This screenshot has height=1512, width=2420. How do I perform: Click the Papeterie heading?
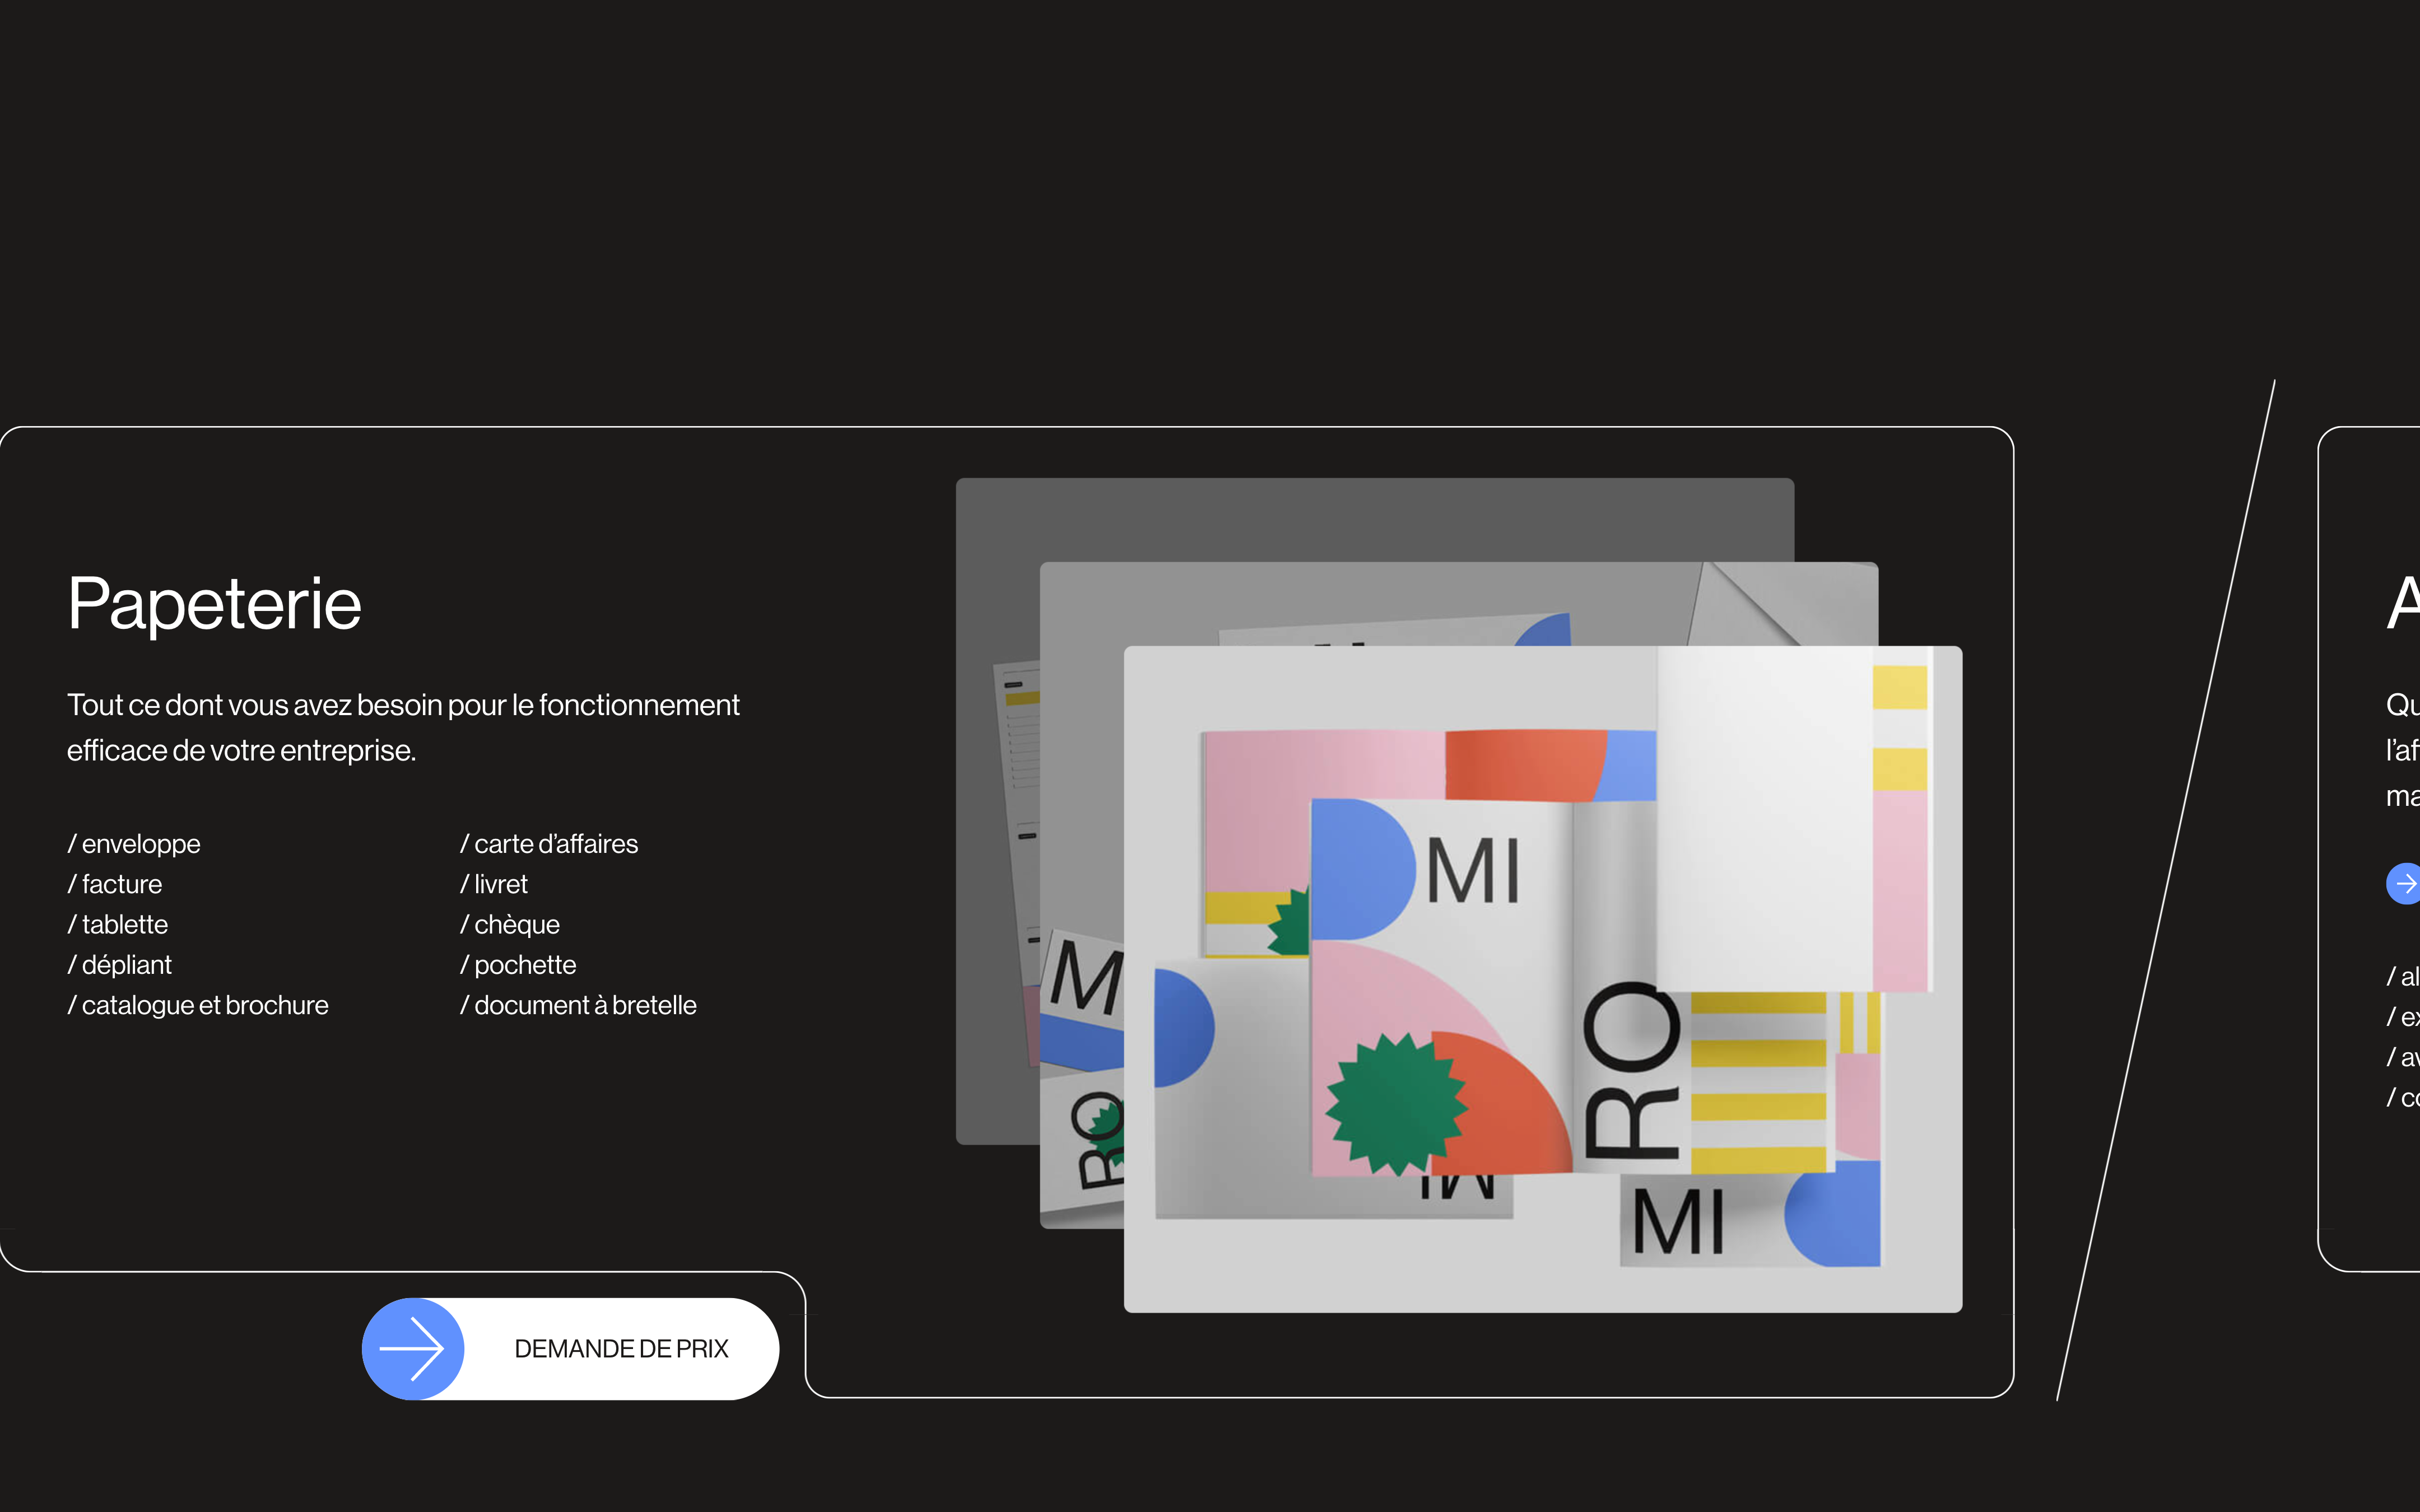coord(214,604)
